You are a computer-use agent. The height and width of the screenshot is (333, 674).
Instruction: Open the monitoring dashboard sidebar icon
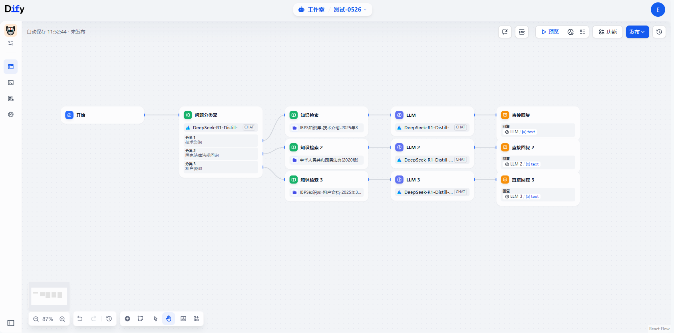pyautogui.click(x=11, y=114)
